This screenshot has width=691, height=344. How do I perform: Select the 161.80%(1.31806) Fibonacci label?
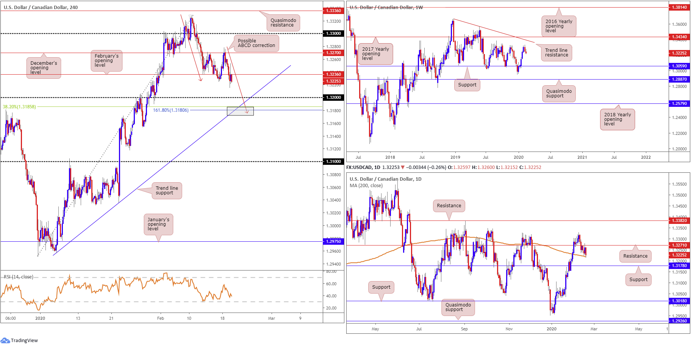(171, 110)
